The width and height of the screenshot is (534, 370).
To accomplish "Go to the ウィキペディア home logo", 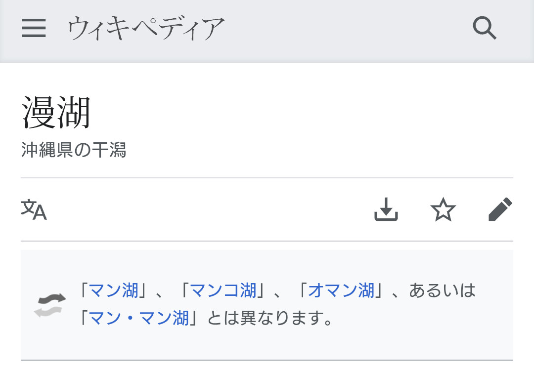I will [x=146, y=28].
